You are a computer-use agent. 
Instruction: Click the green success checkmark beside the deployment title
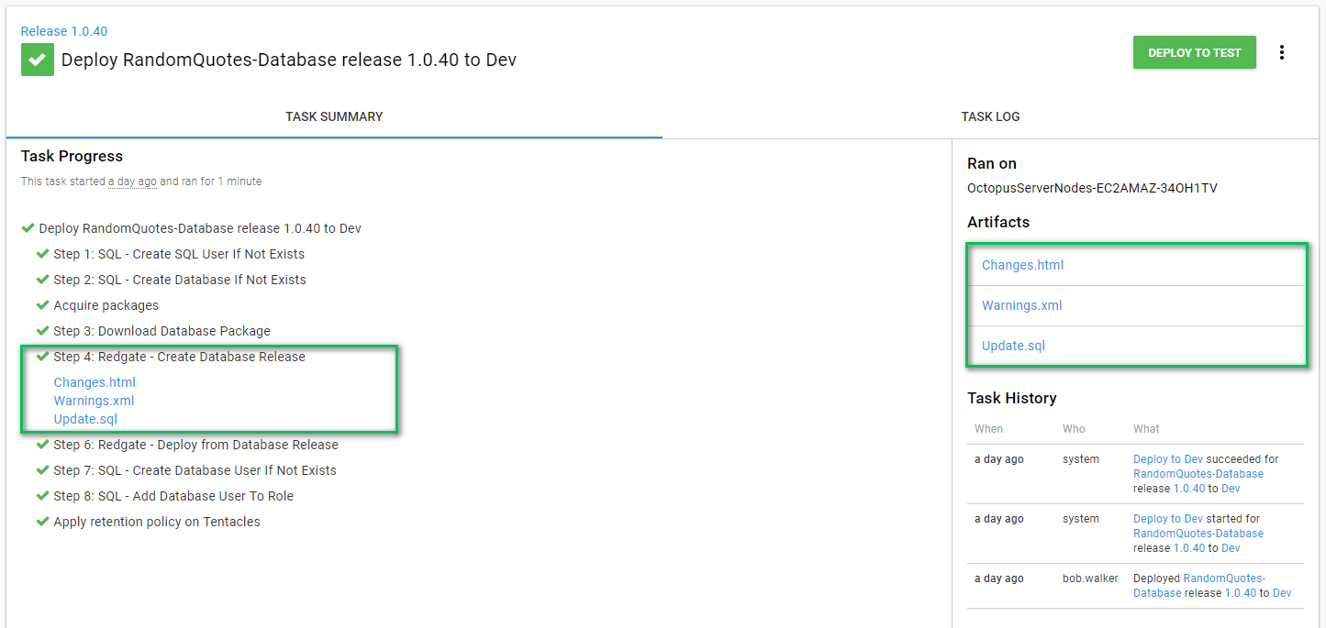(38, 60)
